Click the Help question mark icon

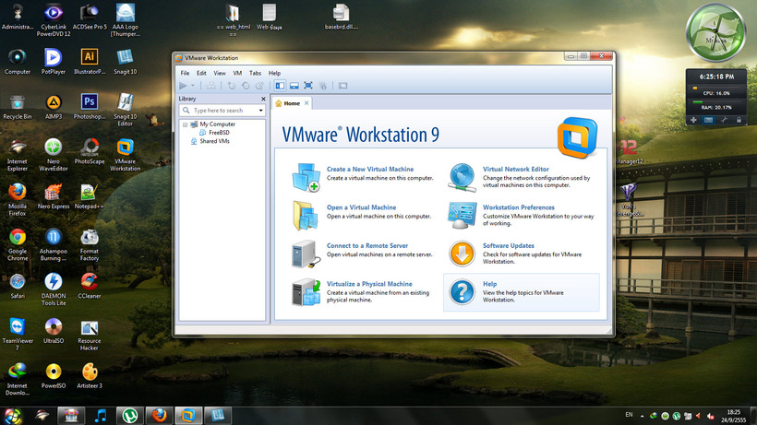coord(462,292)
